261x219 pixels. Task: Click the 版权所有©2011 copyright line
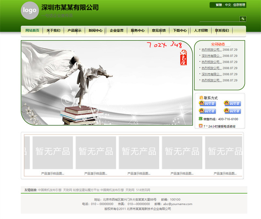click(x=138, y=209)
